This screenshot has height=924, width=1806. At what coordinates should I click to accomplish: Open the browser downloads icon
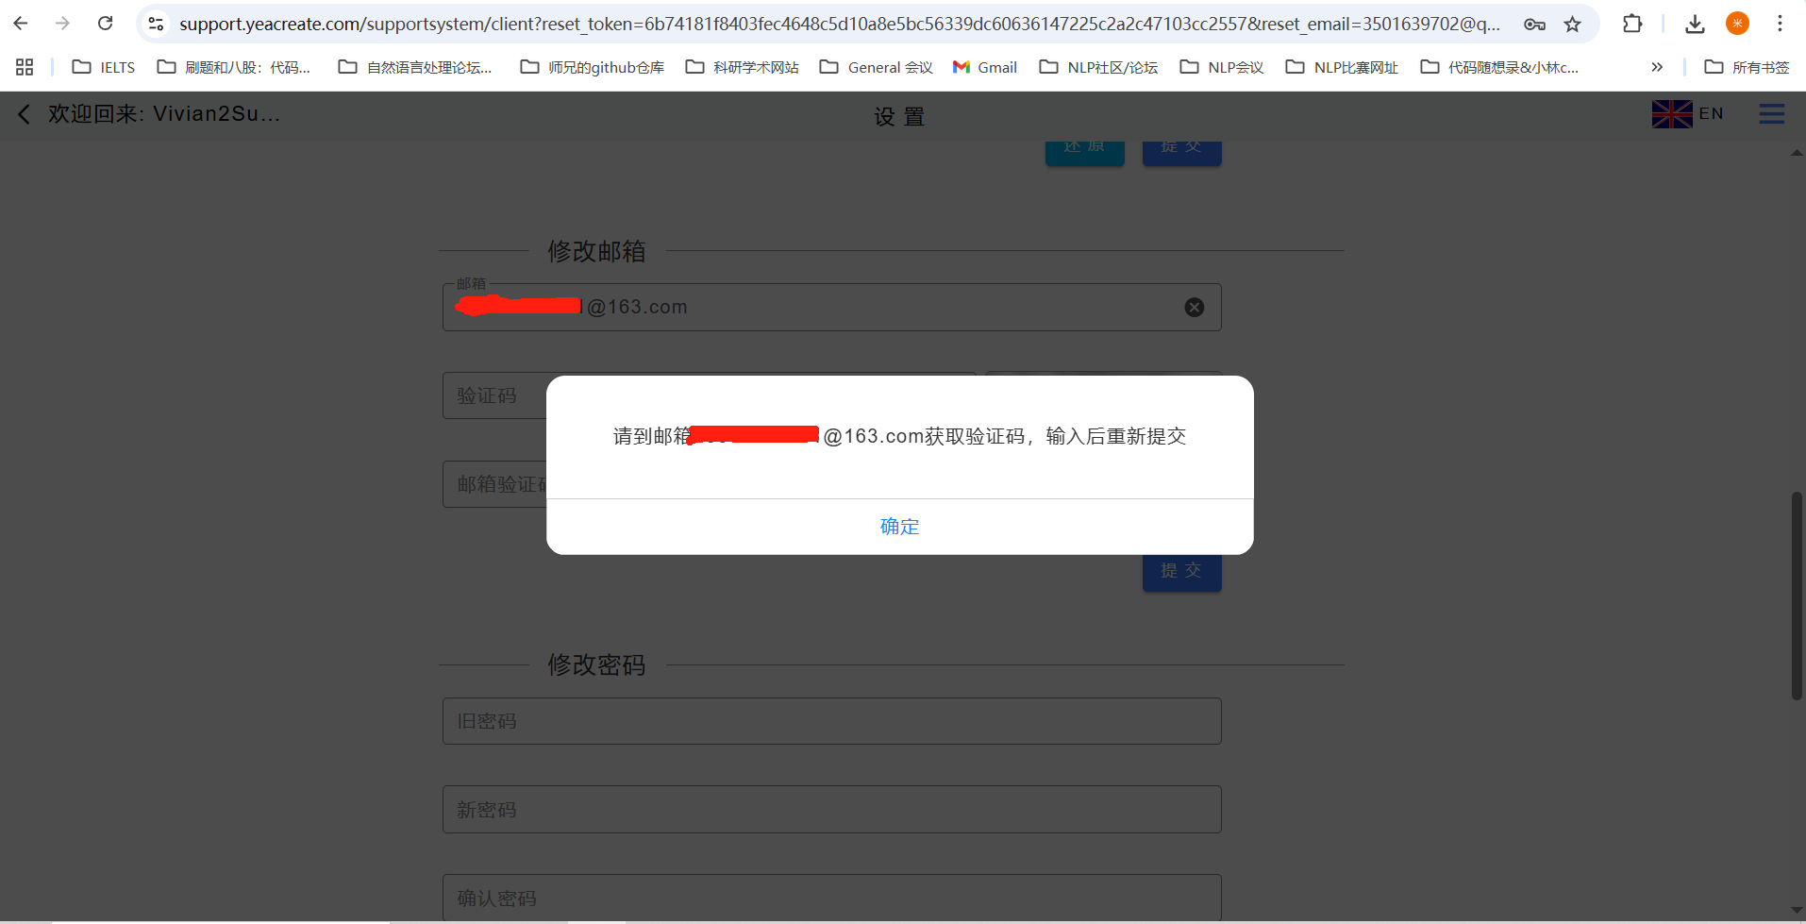click(x=1695, y=24)
